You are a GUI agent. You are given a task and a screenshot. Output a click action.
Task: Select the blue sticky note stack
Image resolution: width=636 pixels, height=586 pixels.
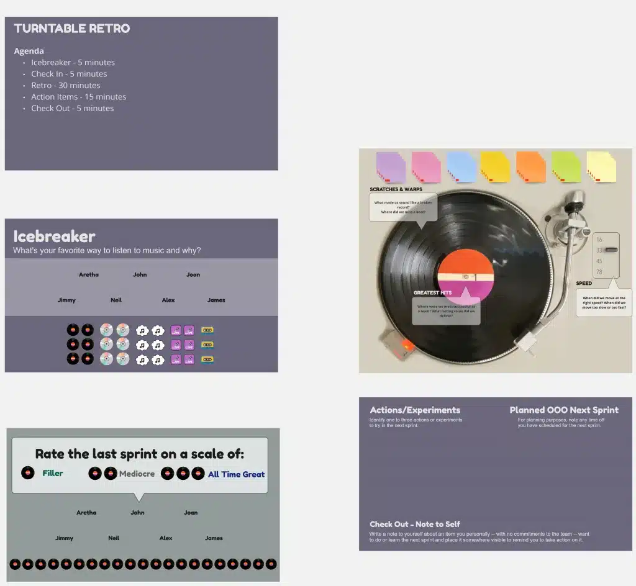point(461,167)
